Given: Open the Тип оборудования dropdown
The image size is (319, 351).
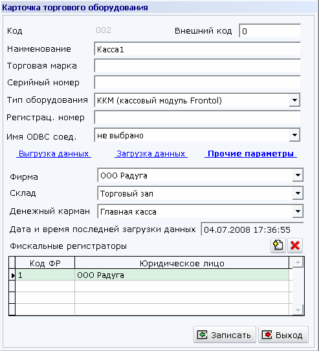Looking at the screenshot, I should coord(294,100).
